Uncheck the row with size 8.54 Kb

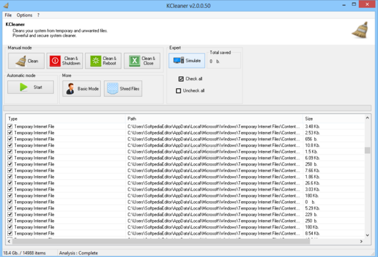pyautogui.click(x=10, y=233)
